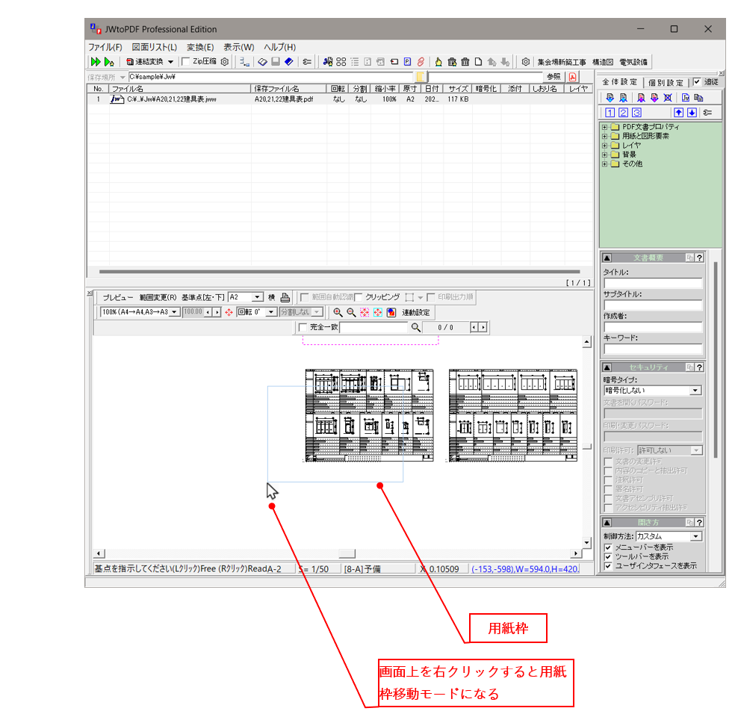Toggle the クリッピング checkbox
Image resolution: width=741 pixels, height=714 pixels.
coord(359,297)
